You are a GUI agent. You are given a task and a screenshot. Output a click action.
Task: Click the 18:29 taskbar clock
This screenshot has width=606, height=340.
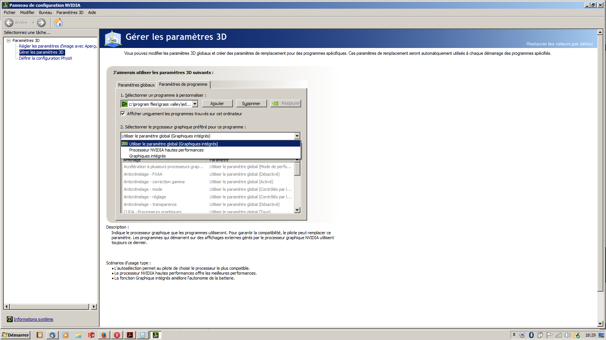click(x=590, y=335)
